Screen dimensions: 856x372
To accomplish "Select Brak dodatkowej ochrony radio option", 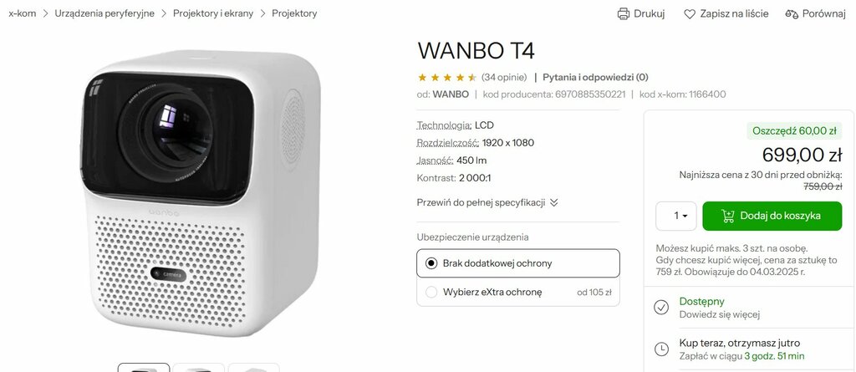I will [431, 263].
